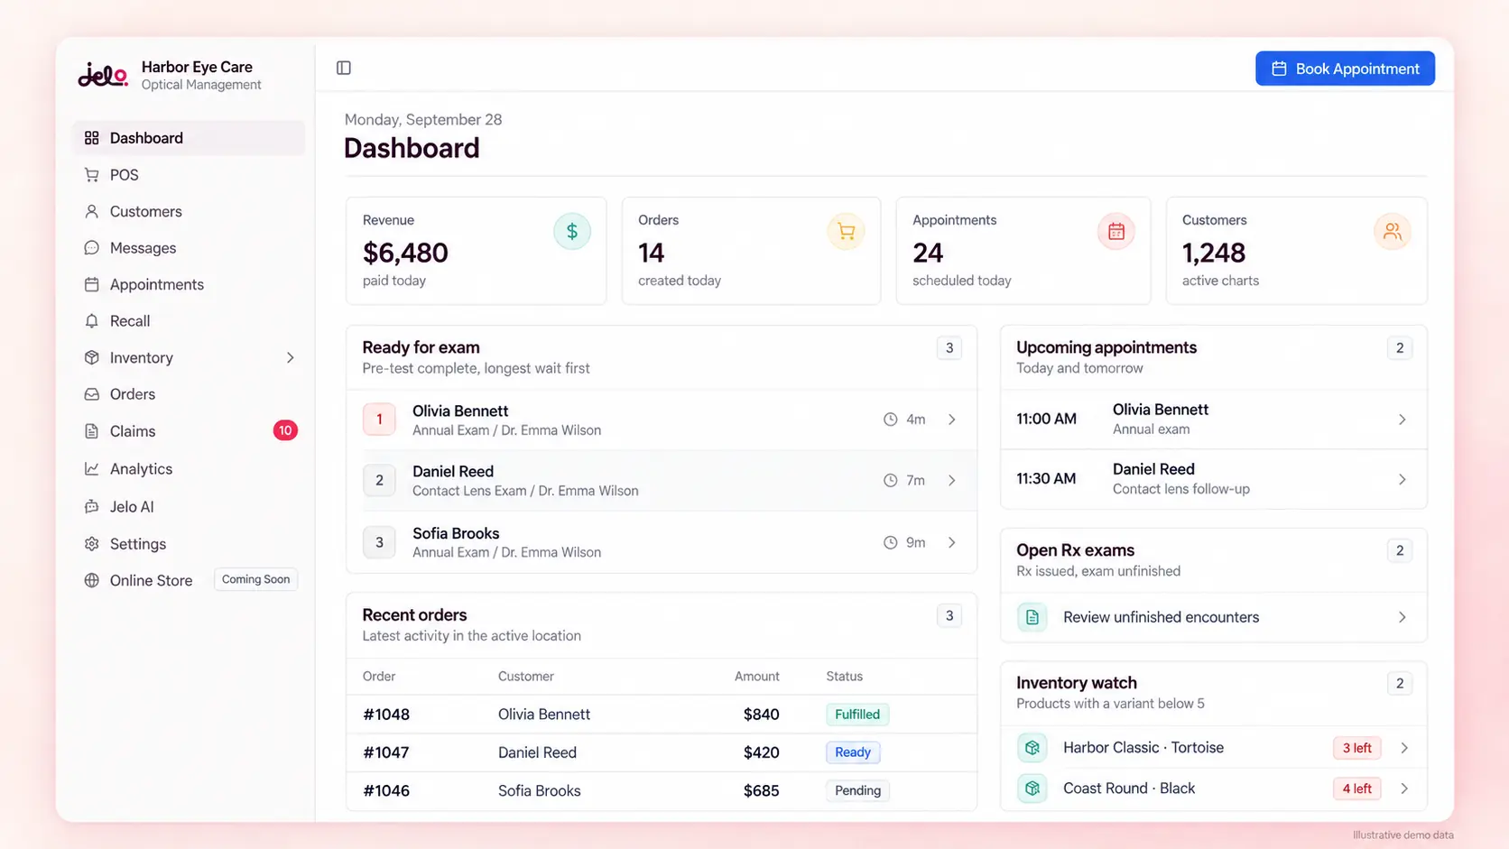Click the Revenue dollar icon
This screenshot has height=849, width=1509.
[572, 232]
